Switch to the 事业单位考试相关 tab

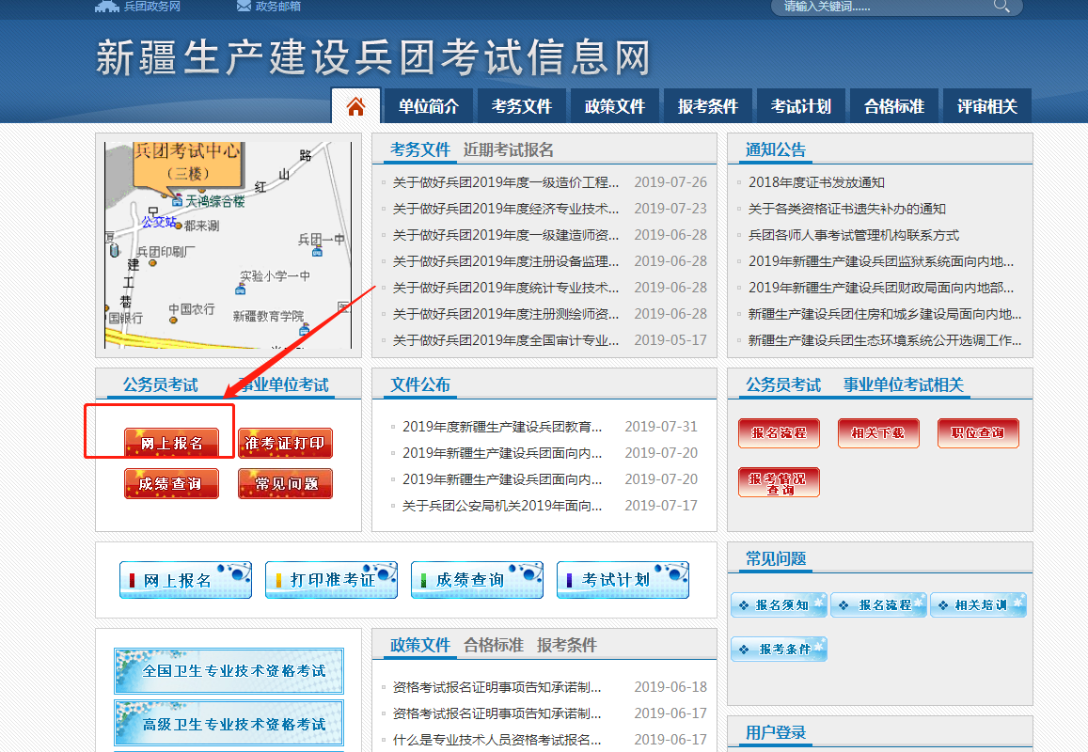[904, 385]
